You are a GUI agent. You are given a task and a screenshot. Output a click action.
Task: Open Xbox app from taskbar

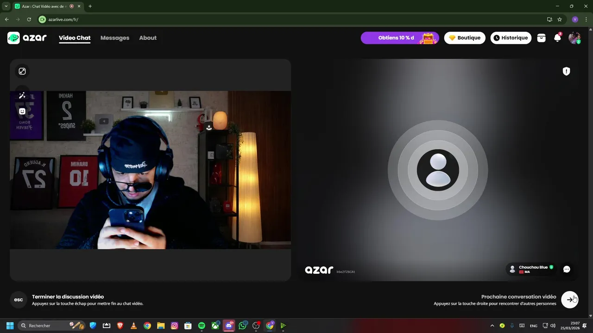click(x=215, y=326)
